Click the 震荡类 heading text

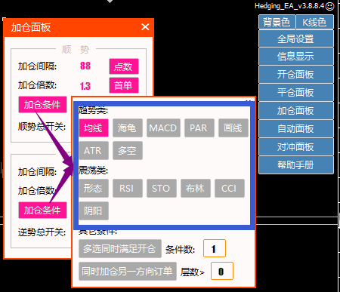(x=93, y=171)
